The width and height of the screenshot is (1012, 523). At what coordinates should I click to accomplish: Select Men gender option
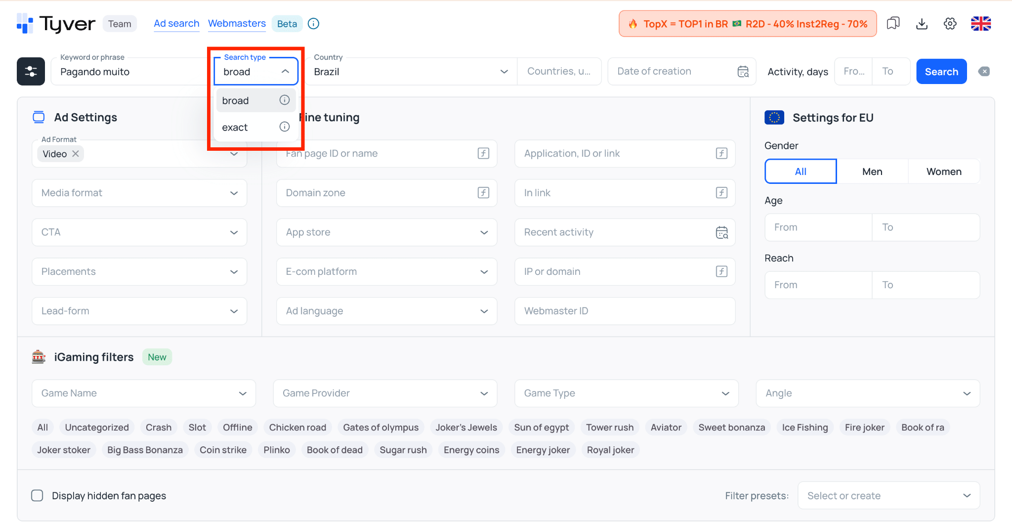click(x=872, y=172)
